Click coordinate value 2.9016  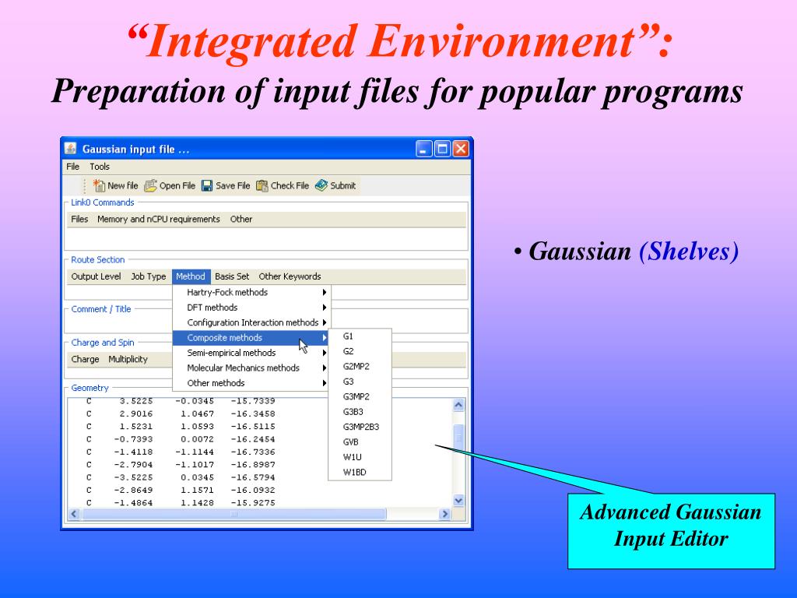coord(135,414)
